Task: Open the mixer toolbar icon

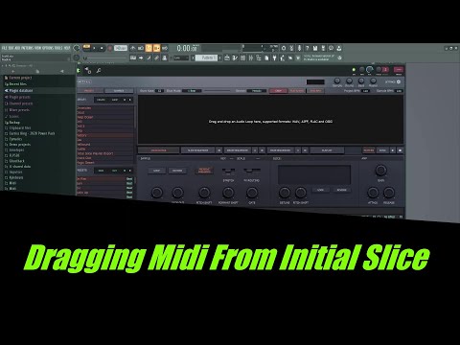Action: point(251,57)
